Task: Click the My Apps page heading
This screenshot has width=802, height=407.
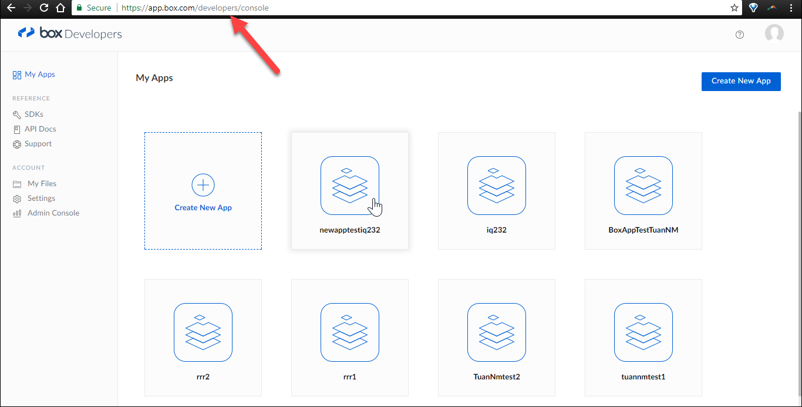Action: (154, 78)
